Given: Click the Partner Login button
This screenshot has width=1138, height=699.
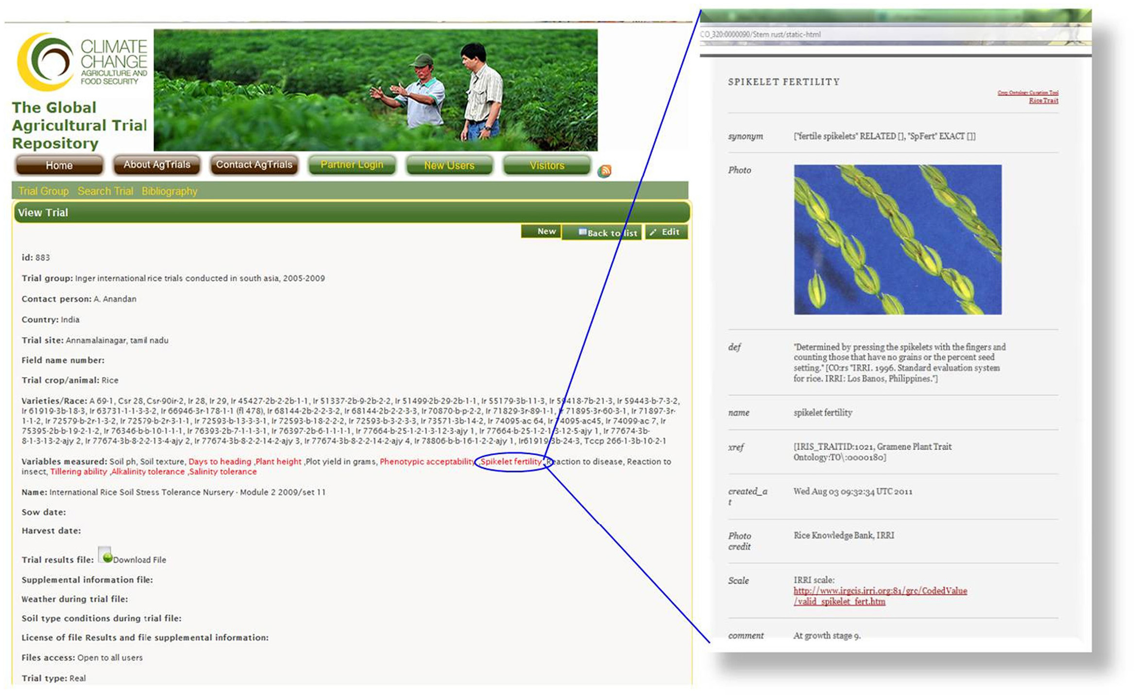Looking at the screenshot, I should pyautogui.click(x=352, y=165).
